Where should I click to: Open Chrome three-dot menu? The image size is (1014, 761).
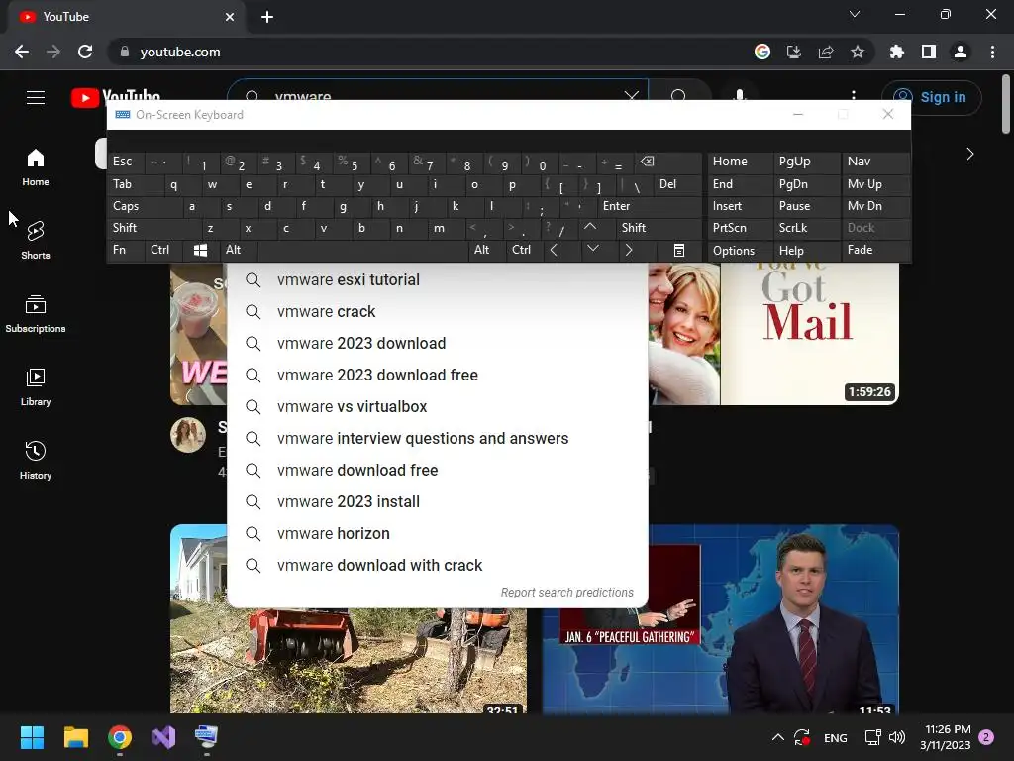[992, 52]
